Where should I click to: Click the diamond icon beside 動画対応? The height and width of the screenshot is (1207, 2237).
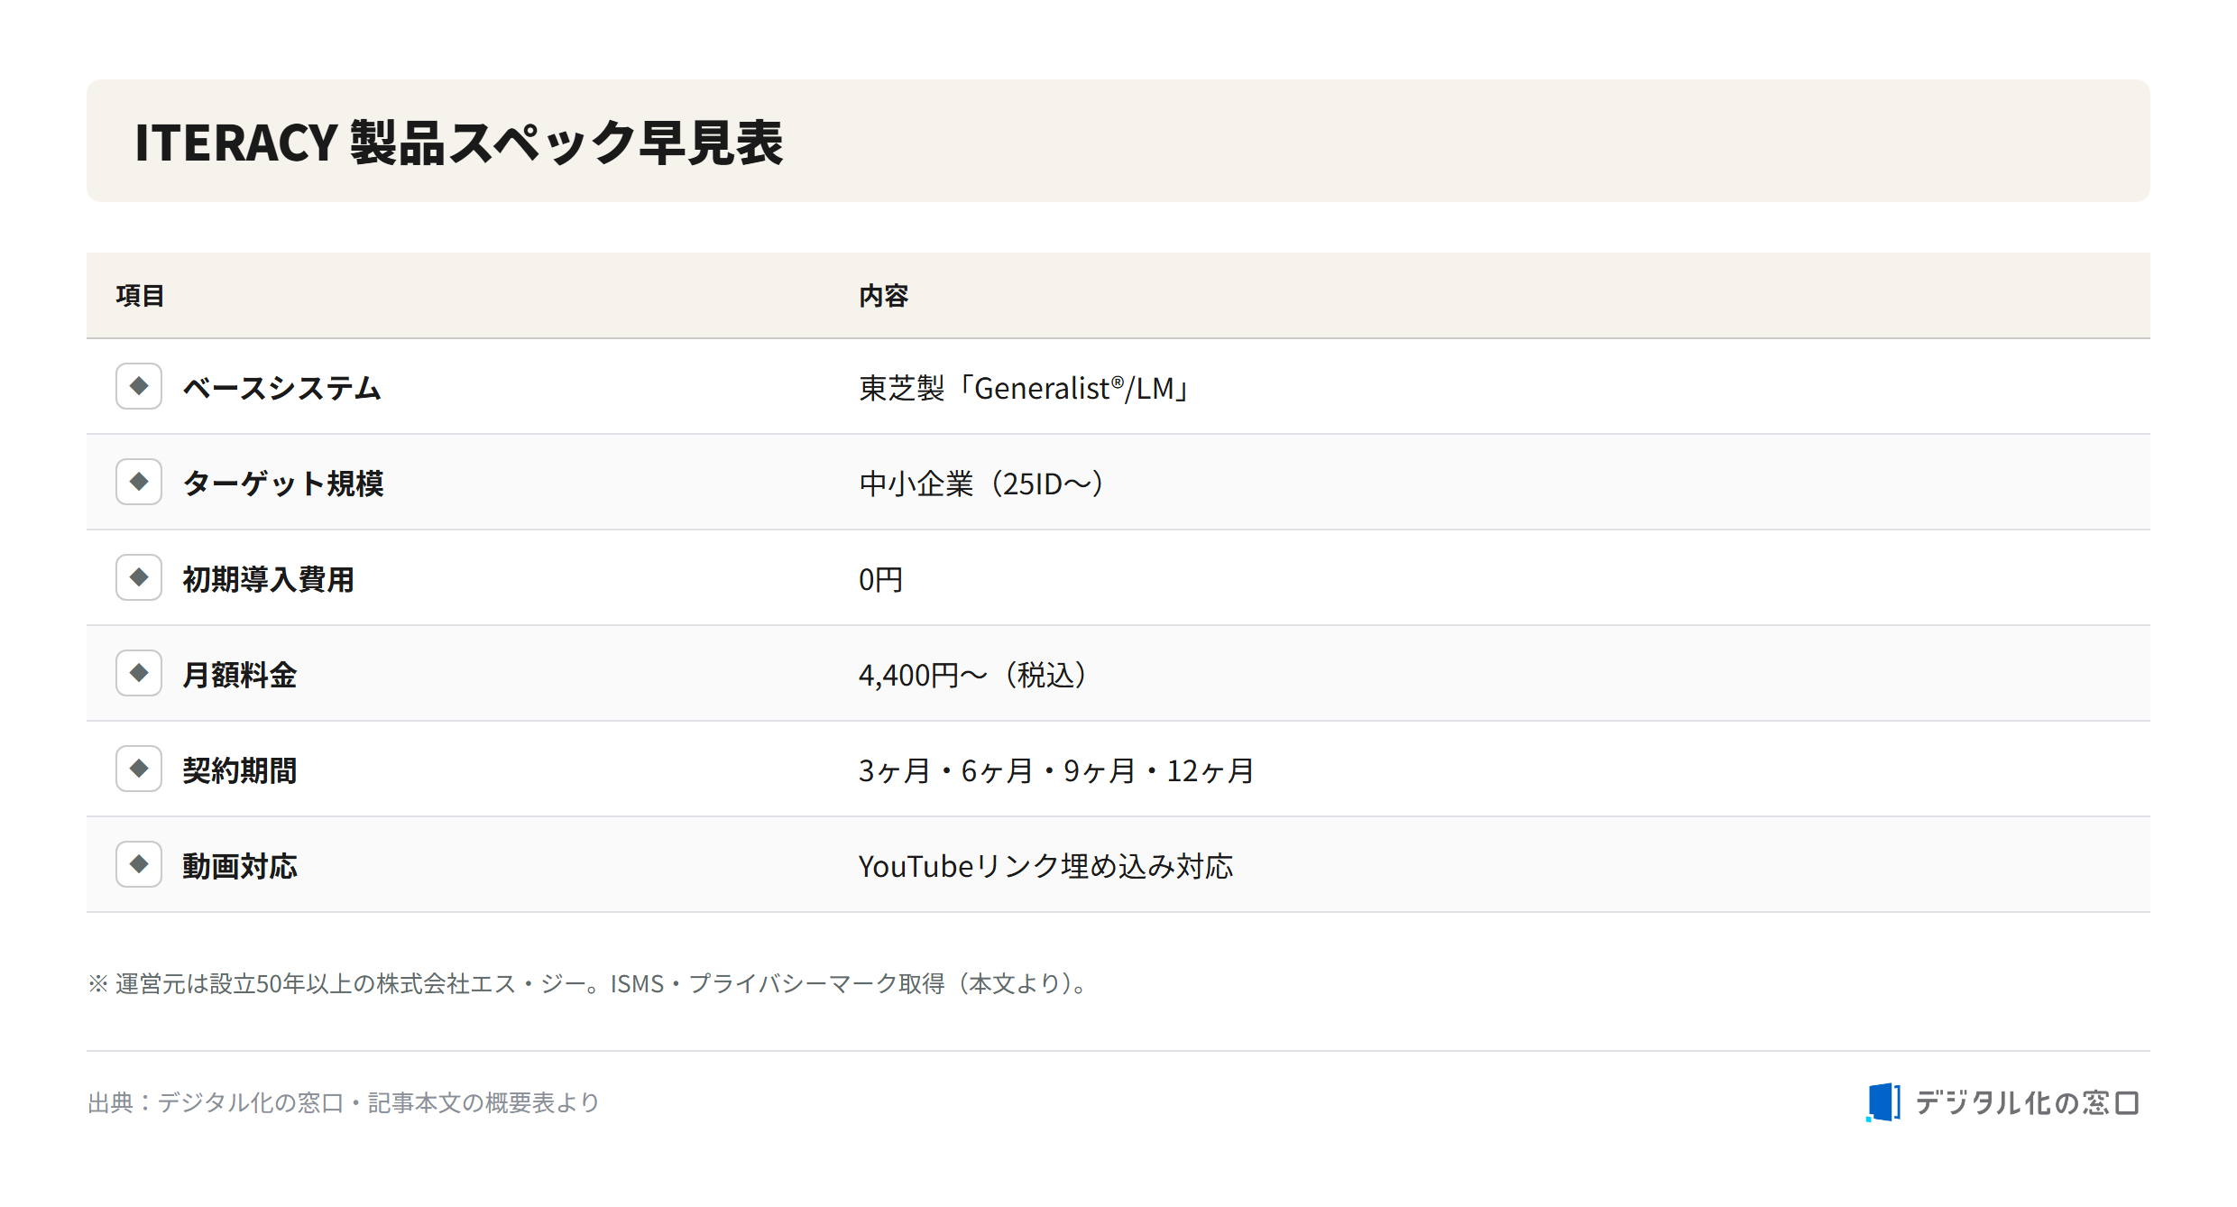click(x=139, y=864)
